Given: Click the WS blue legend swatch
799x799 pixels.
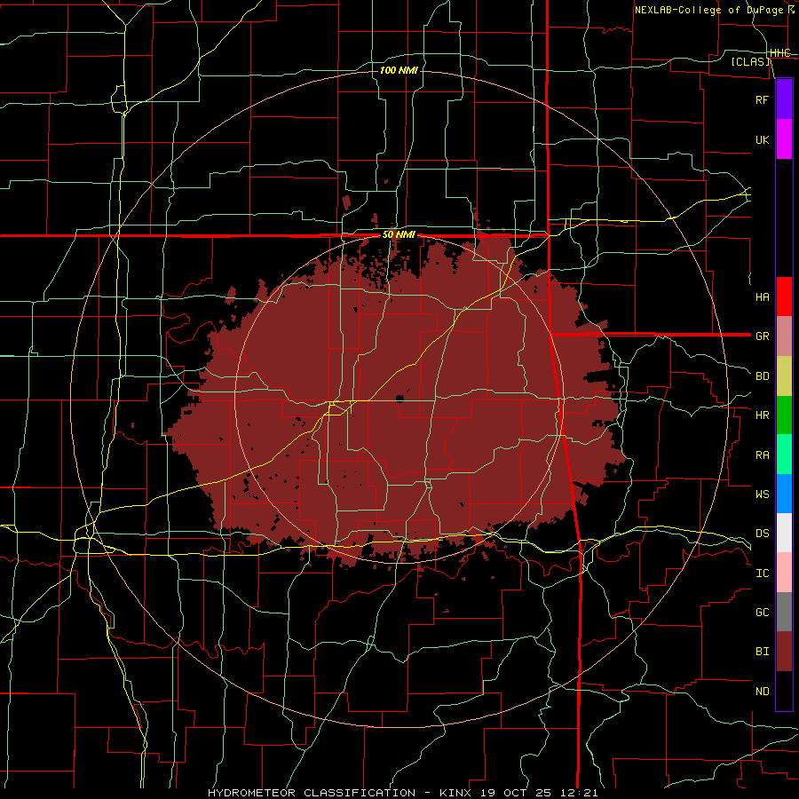Looking at the screenshot, I should [x=784, y=494].
